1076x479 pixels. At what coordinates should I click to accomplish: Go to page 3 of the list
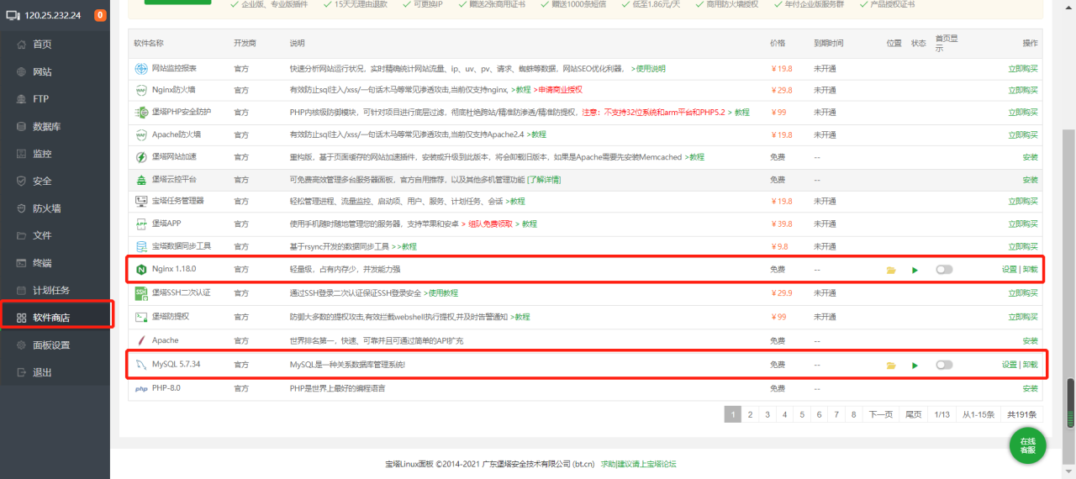tap(767, 414)
